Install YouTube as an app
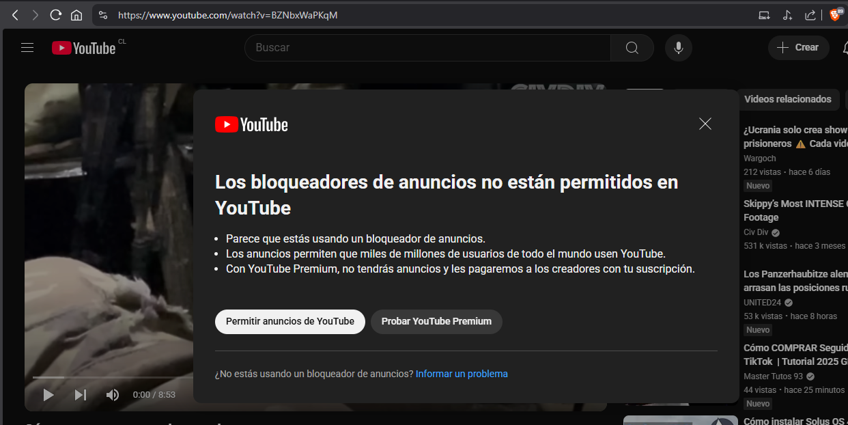The height and width of the screenshot is (425, 848). 764,14
